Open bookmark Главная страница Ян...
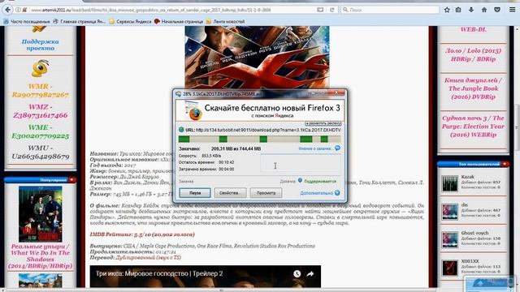The width and height of the screenshot is (520, 292). (80, 22)
